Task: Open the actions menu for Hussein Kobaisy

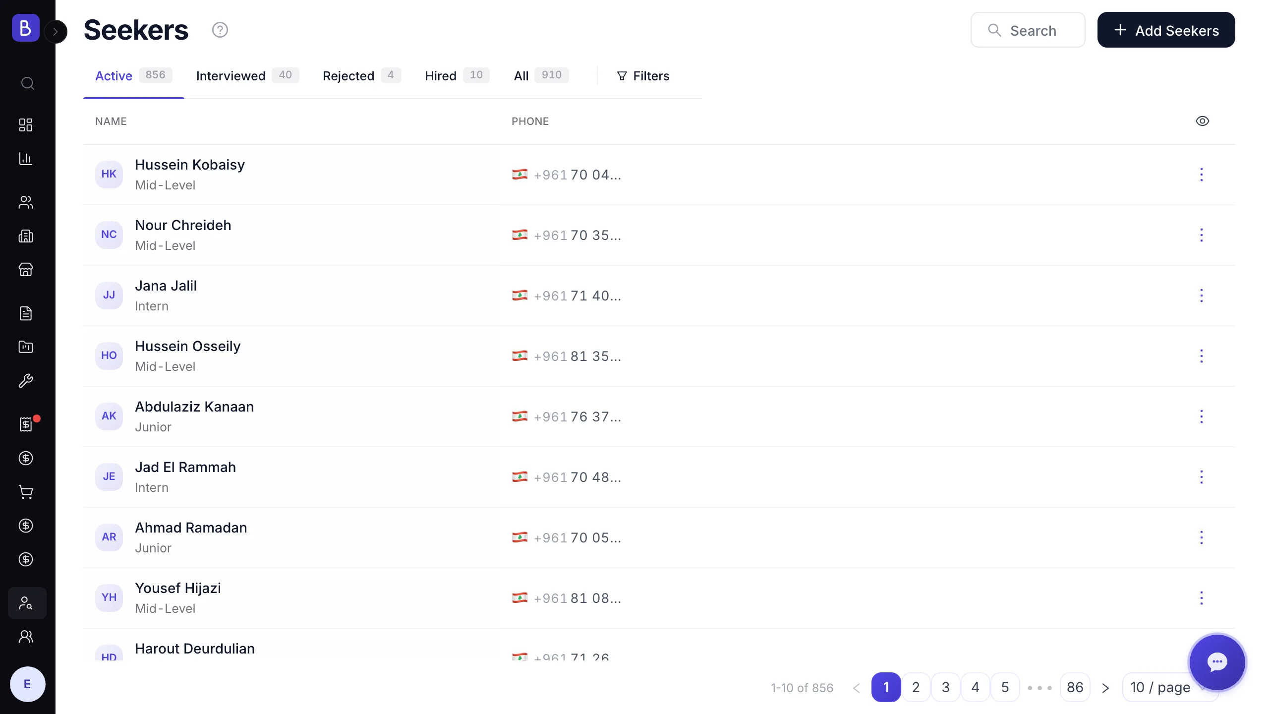Action: pos(1201,175)
